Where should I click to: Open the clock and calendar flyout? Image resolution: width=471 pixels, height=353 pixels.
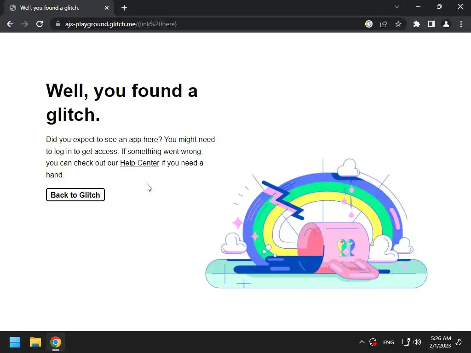click(x=440, y=342)
